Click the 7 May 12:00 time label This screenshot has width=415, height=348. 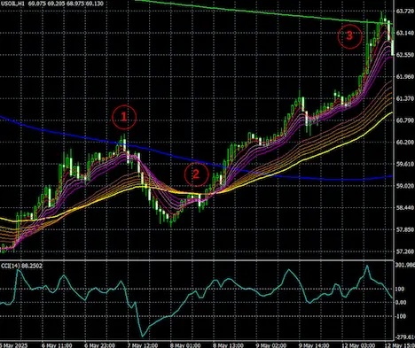click(x=143, y=345)
